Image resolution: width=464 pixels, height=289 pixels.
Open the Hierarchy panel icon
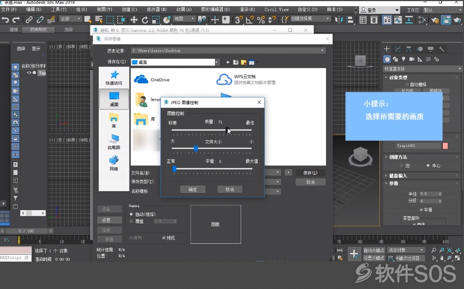[x=409, y=49]
